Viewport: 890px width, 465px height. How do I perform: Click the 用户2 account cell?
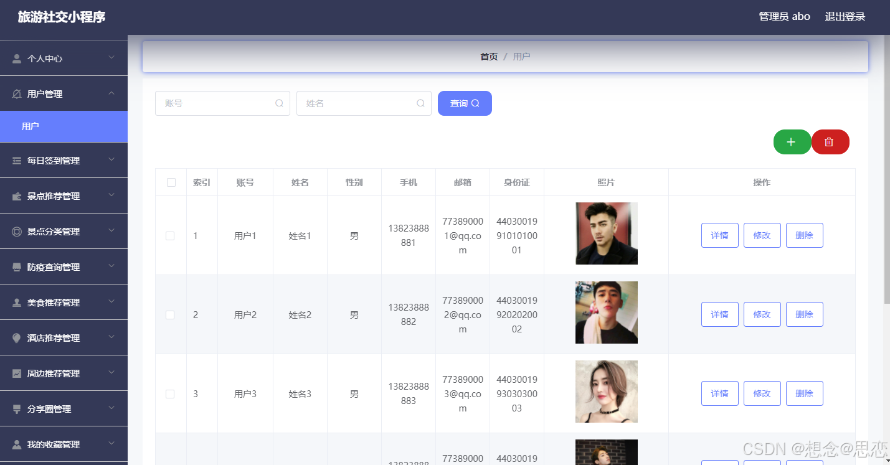tap(245, 315)
